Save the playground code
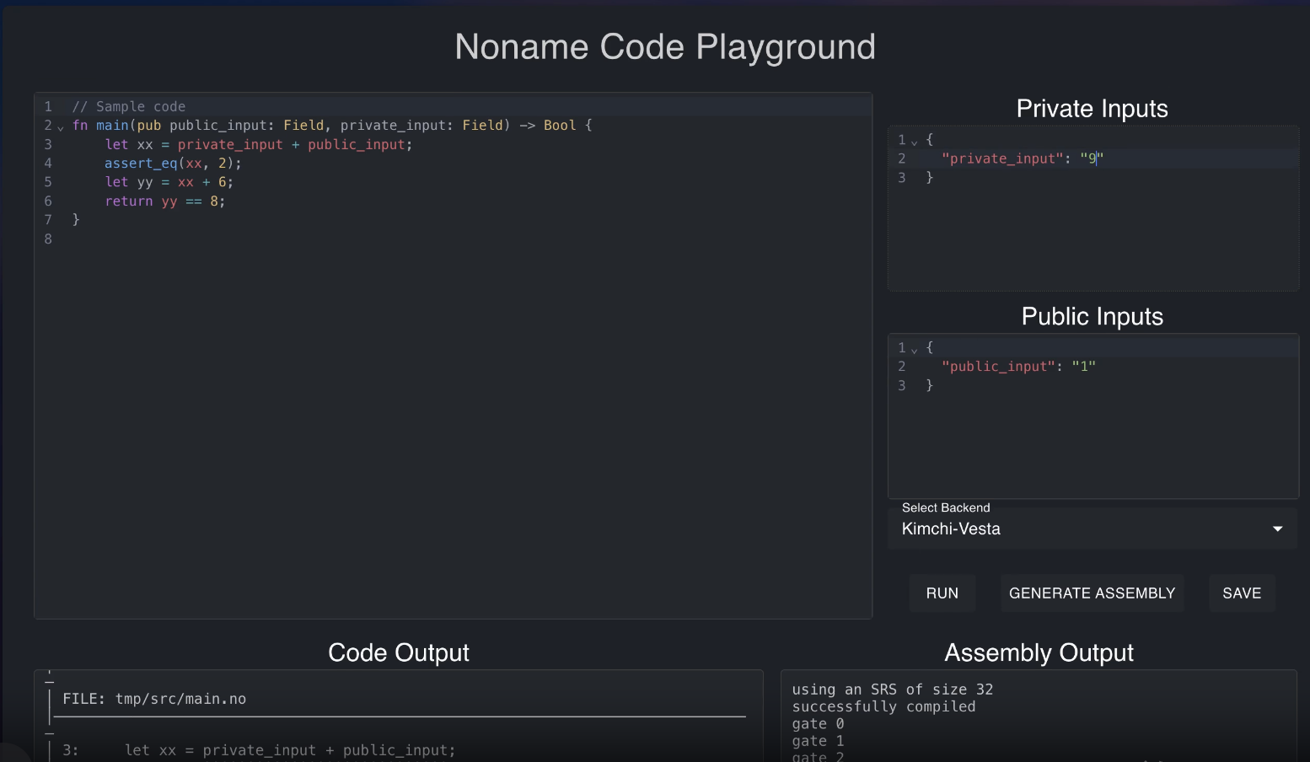1310x762 pixels. click(x=1241, y=593)
